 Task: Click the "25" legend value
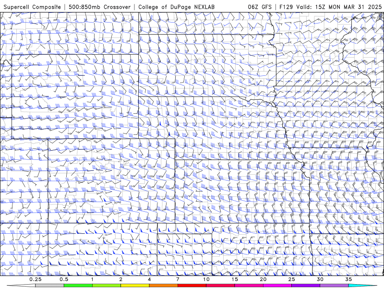coord(291,279)
